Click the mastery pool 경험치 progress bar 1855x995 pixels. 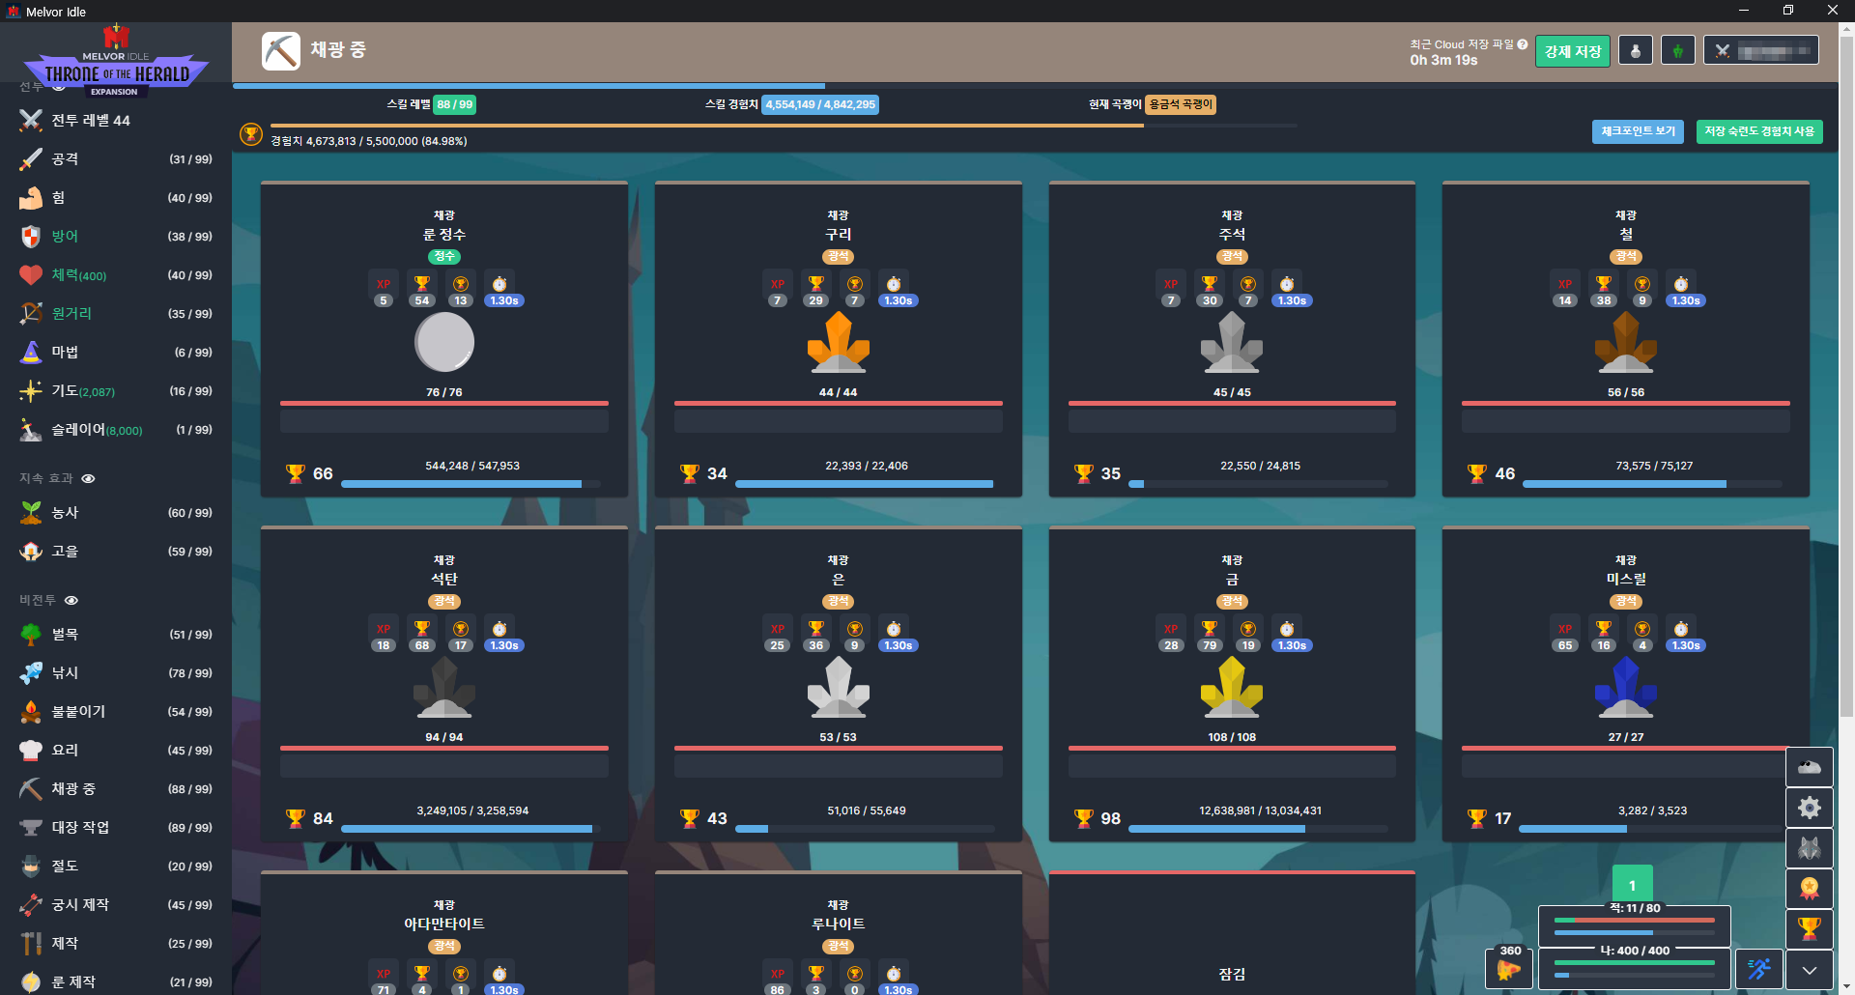click(784, 126)
